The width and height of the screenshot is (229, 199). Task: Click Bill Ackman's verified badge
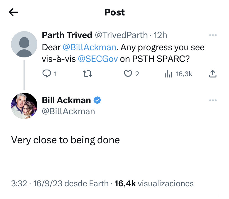click(97, 100)
